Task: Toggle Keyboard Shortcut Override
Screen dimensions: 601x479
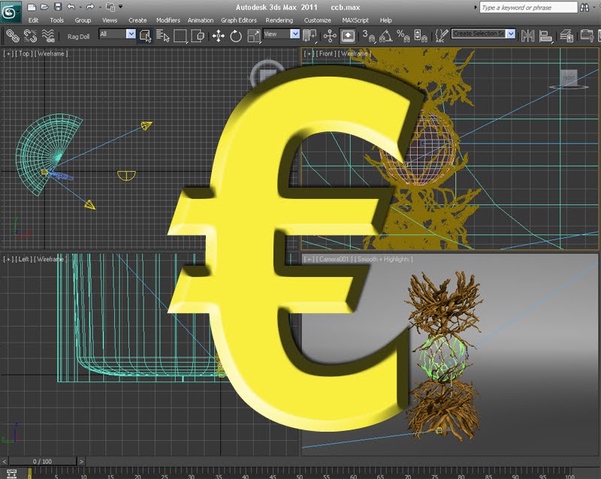Action: pos(348,36)
